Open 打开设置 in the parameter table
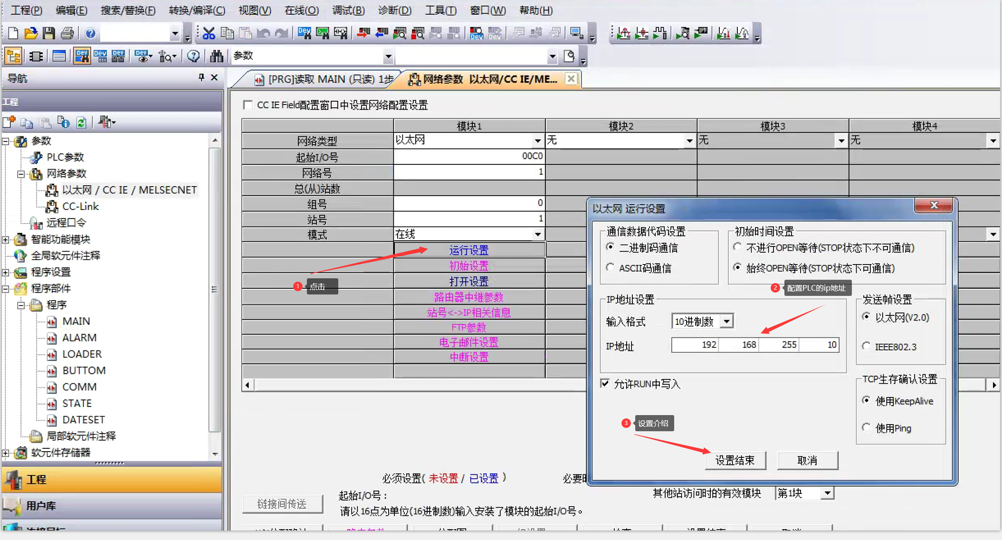 (x=469, y=281)
